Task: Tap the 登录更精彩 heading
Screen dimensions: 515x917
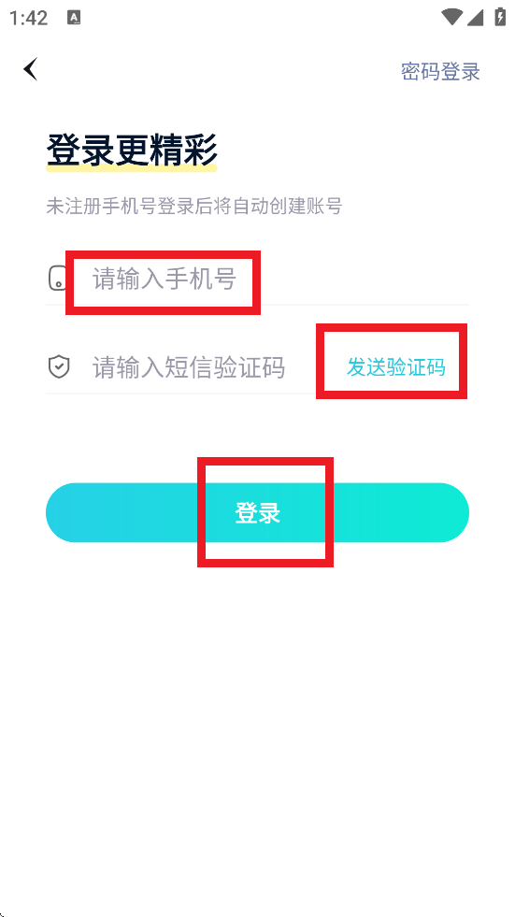Action: click(x=132, y=150)
